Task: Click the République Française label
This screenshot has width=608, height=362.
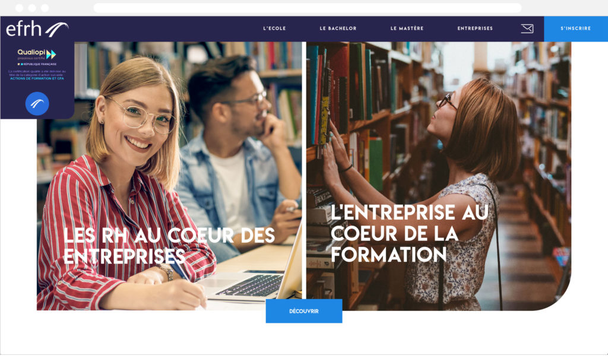Action: click(x=37, y=64)
